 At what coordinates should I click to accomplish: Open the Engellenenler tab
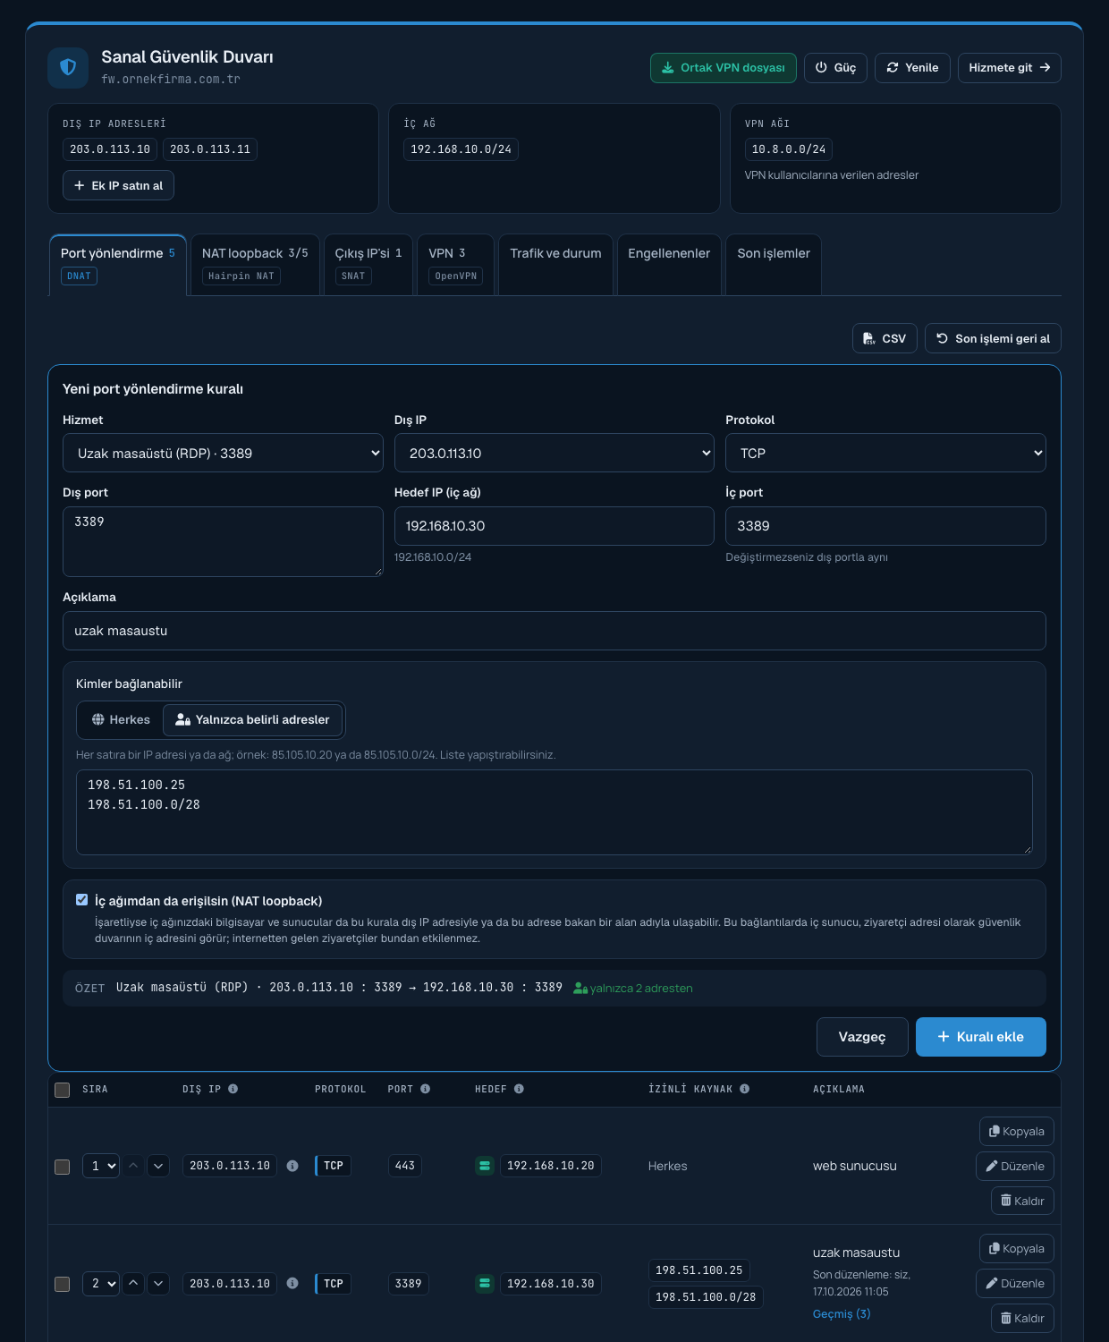point(669,264)
